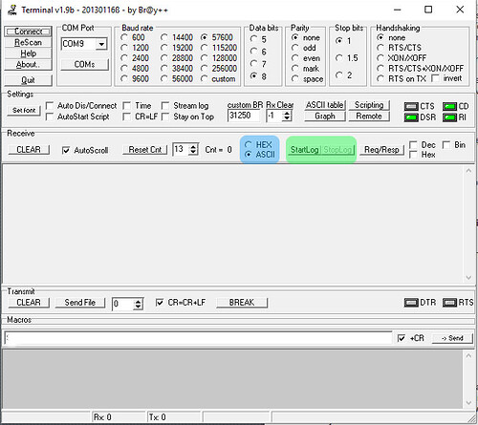Click the DSR status indicator LED
The height and width of the screenshot is (425, 478).
click(x=411, y=117)
